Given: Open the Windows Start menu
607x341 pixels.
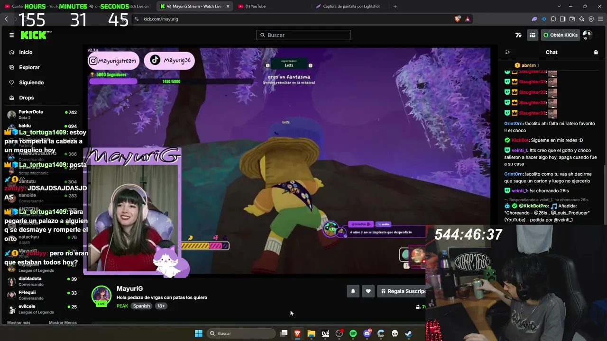Looking at the screenshot, I should pyautogui.click(x=199, y=333).
